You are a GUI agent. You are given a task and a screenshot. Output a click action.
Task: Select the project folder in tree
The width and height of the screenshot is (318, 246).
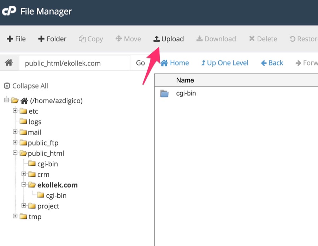tap(48, 206)
